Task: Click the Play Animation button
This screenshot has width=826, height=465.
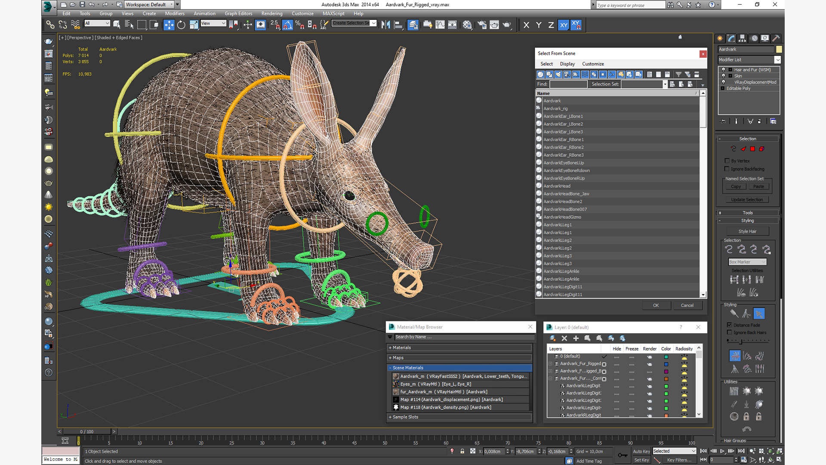Action: [x=722, y=451]
